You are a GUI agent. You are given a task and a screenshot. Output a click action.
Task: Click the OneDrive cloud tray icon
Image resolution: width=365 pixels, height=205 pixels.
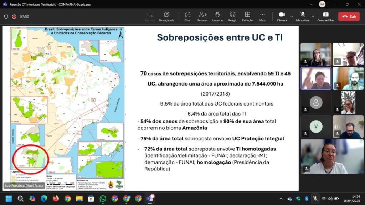(289, 199)
